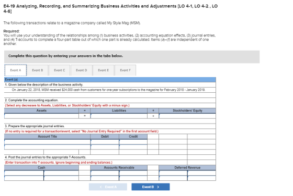293x196 pixels.
Task: Click the Stockholders' Equity column header
Action: point(187,111)
